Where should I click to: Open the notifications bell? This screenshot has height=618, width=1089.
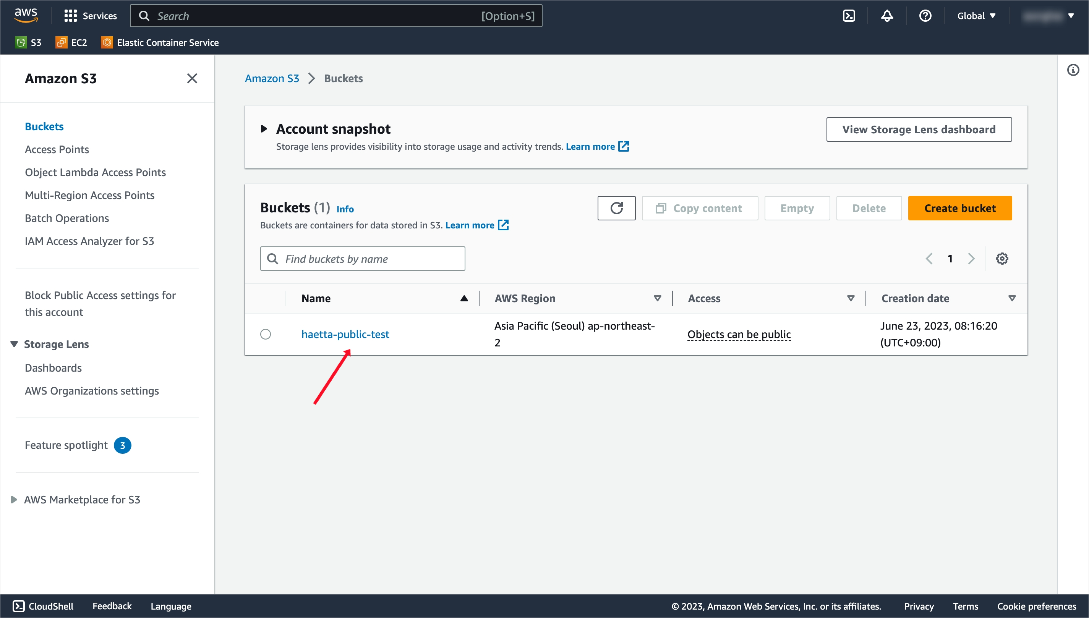coord(887,16)
